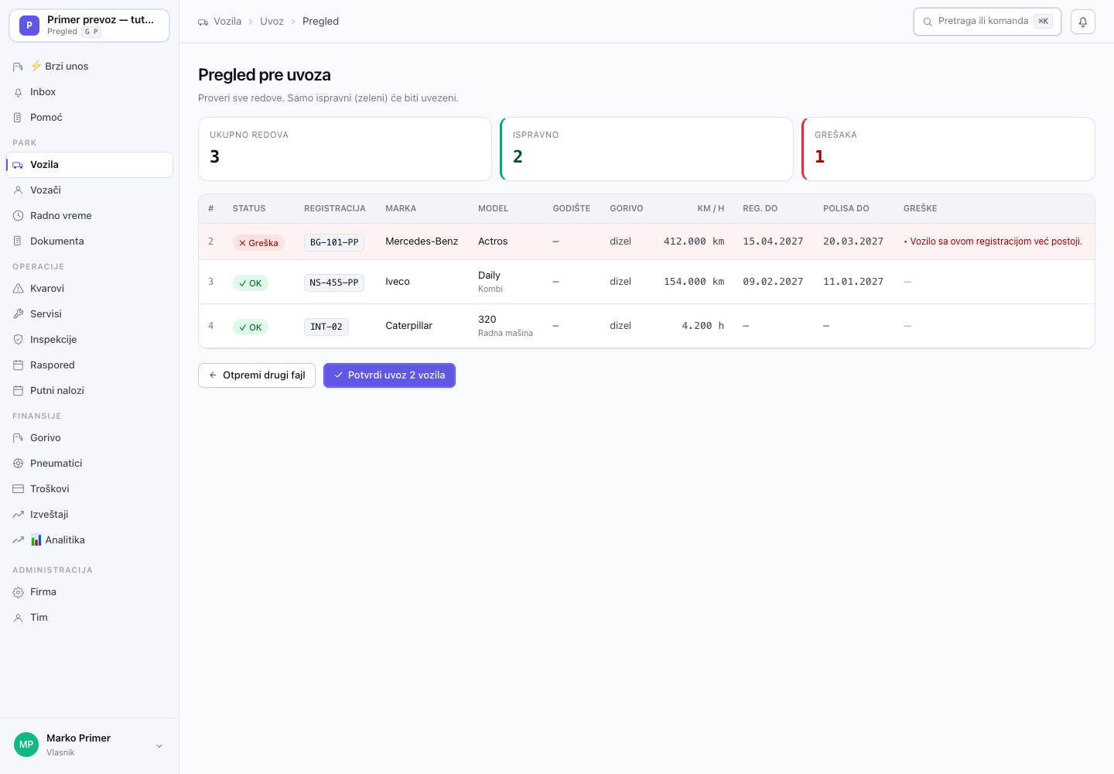The image size is (1114, 774).
Task: Click the Pneumatici tire icon
Action: click(18, 464)
